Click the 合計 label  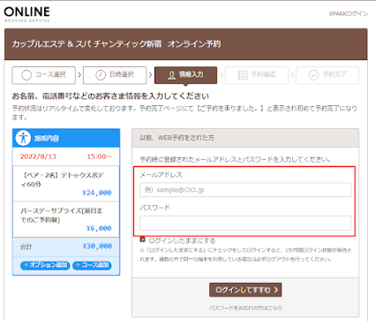(x=26, y=247)
